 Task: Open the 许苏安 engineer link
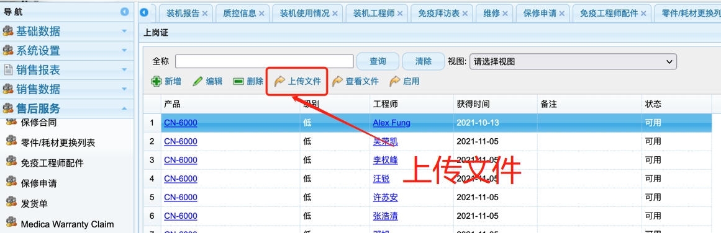tap(385, 197)
